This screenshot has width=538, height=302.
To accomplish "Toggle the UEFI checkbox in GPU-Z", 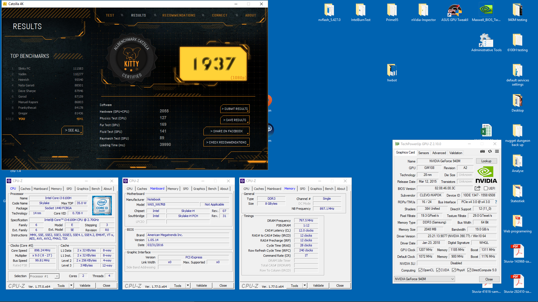I will pos(486,188).
